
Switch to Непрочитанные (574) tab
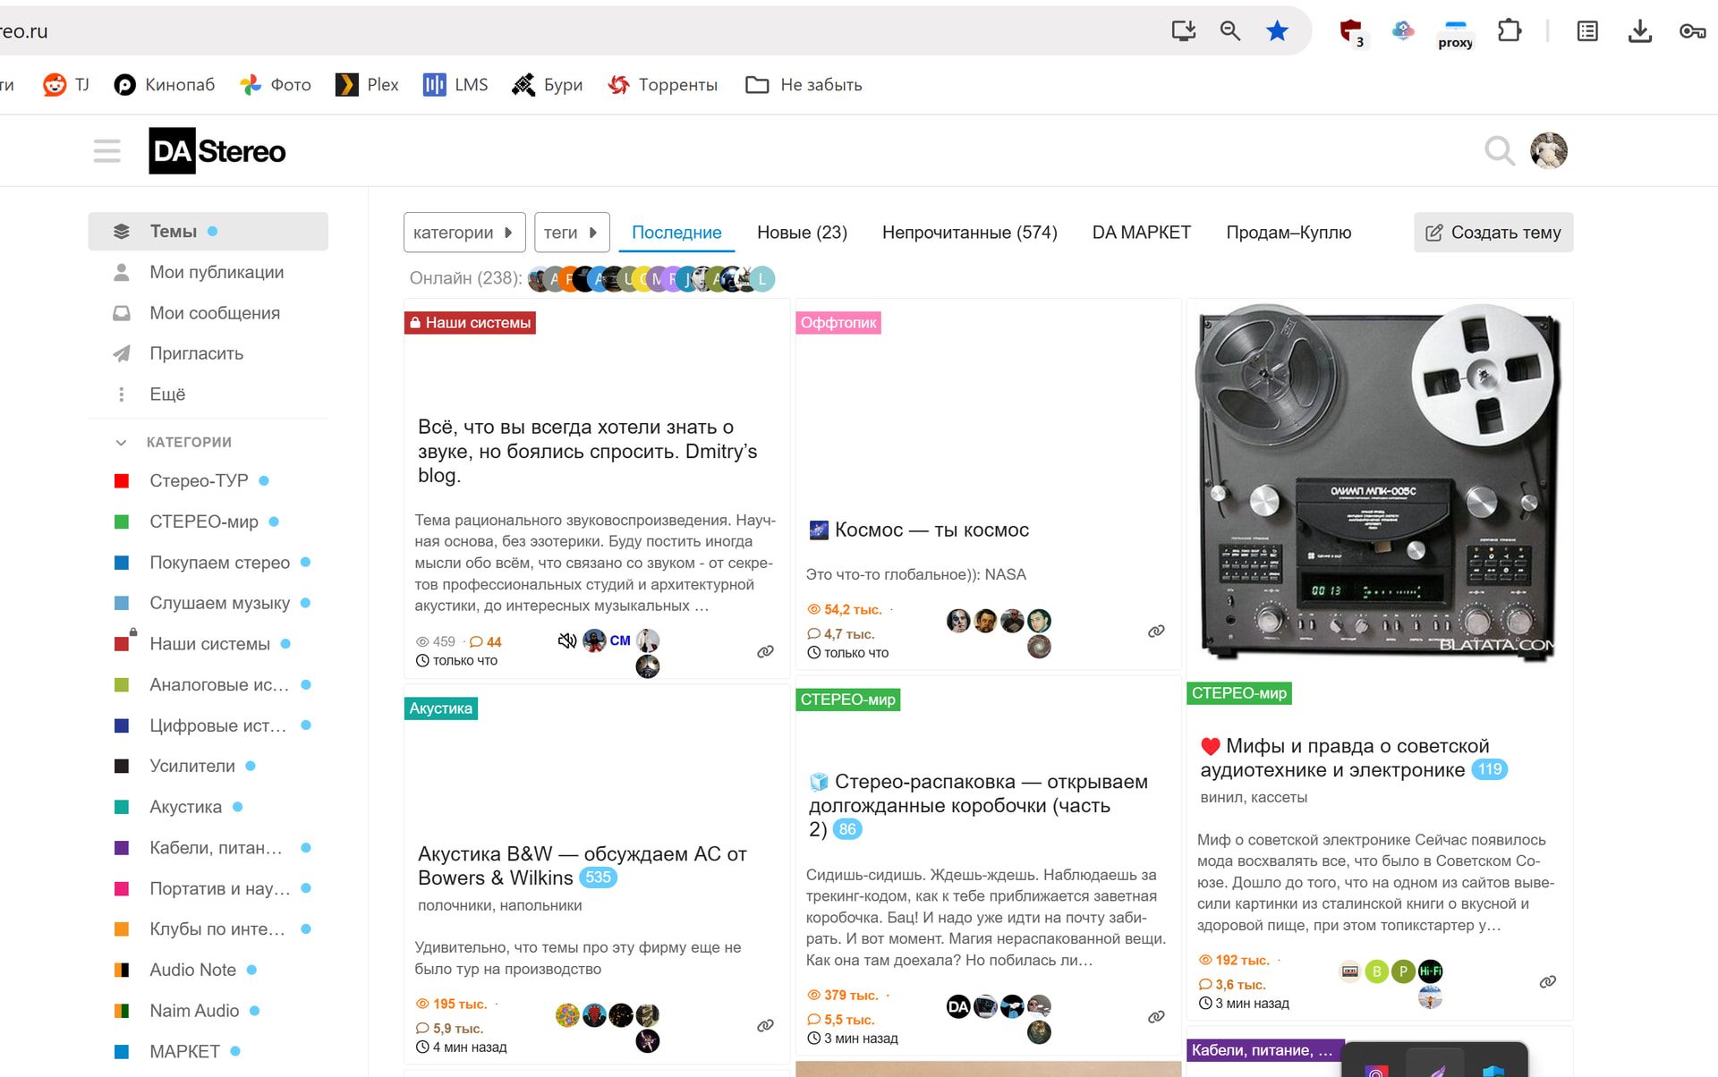click(x=969, y=233)
